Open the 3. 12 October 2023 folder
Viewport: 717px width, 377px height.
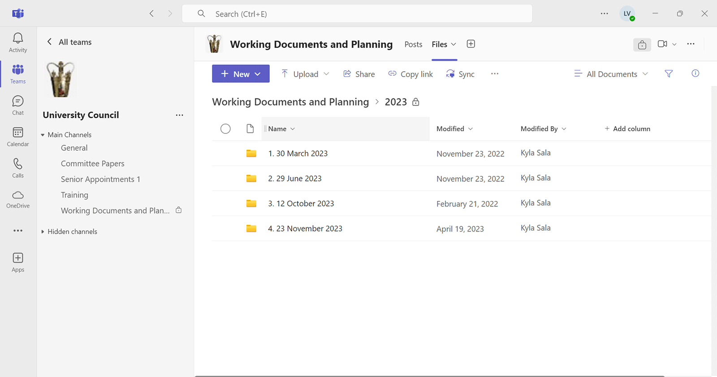click(301, 204)
